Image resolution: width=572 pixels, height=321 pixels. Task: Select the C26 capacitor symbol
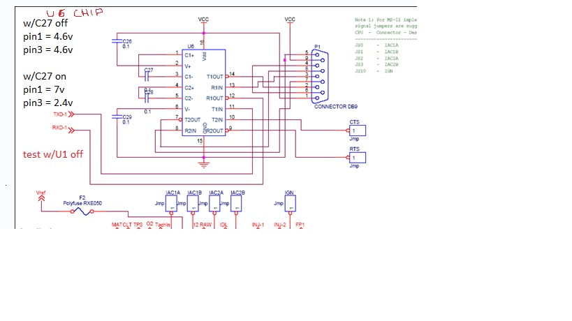click(x=117, y=41)
